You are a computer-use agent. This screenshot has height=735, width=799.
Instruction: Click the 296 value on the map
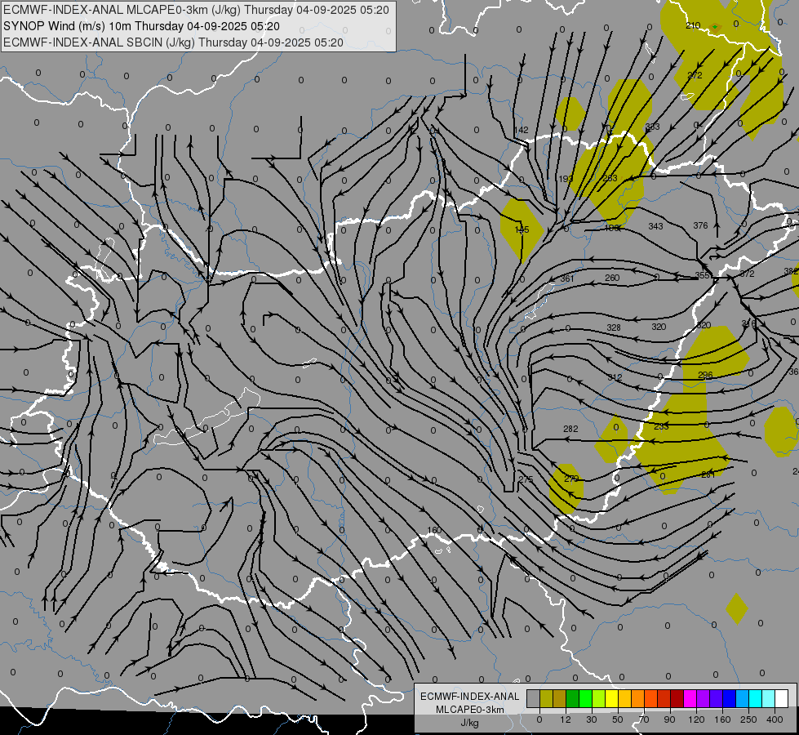coord(705,375)
